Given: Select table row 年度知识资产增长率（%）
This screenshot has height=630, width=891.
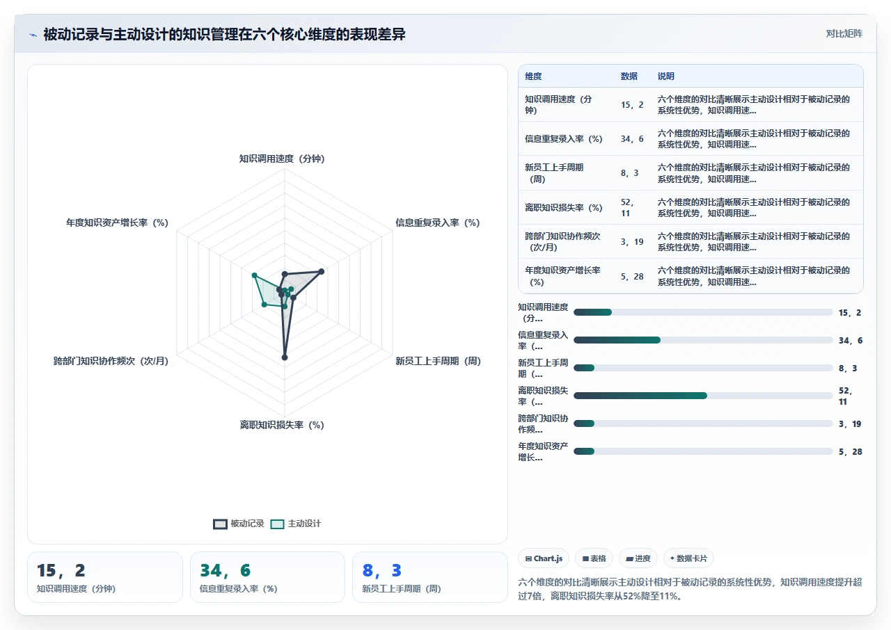Looking at the screenshot, I should 691,276.
